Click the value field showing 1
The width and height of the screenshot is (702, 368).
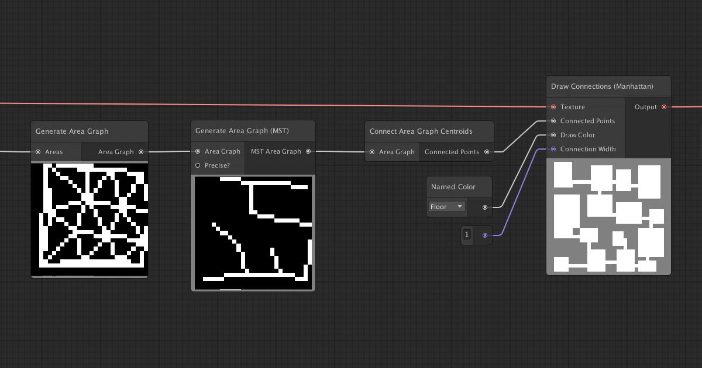point(466,235)
